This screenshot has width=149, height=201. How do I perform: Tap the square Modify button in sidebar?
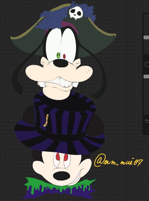click(x=147, y=64)
